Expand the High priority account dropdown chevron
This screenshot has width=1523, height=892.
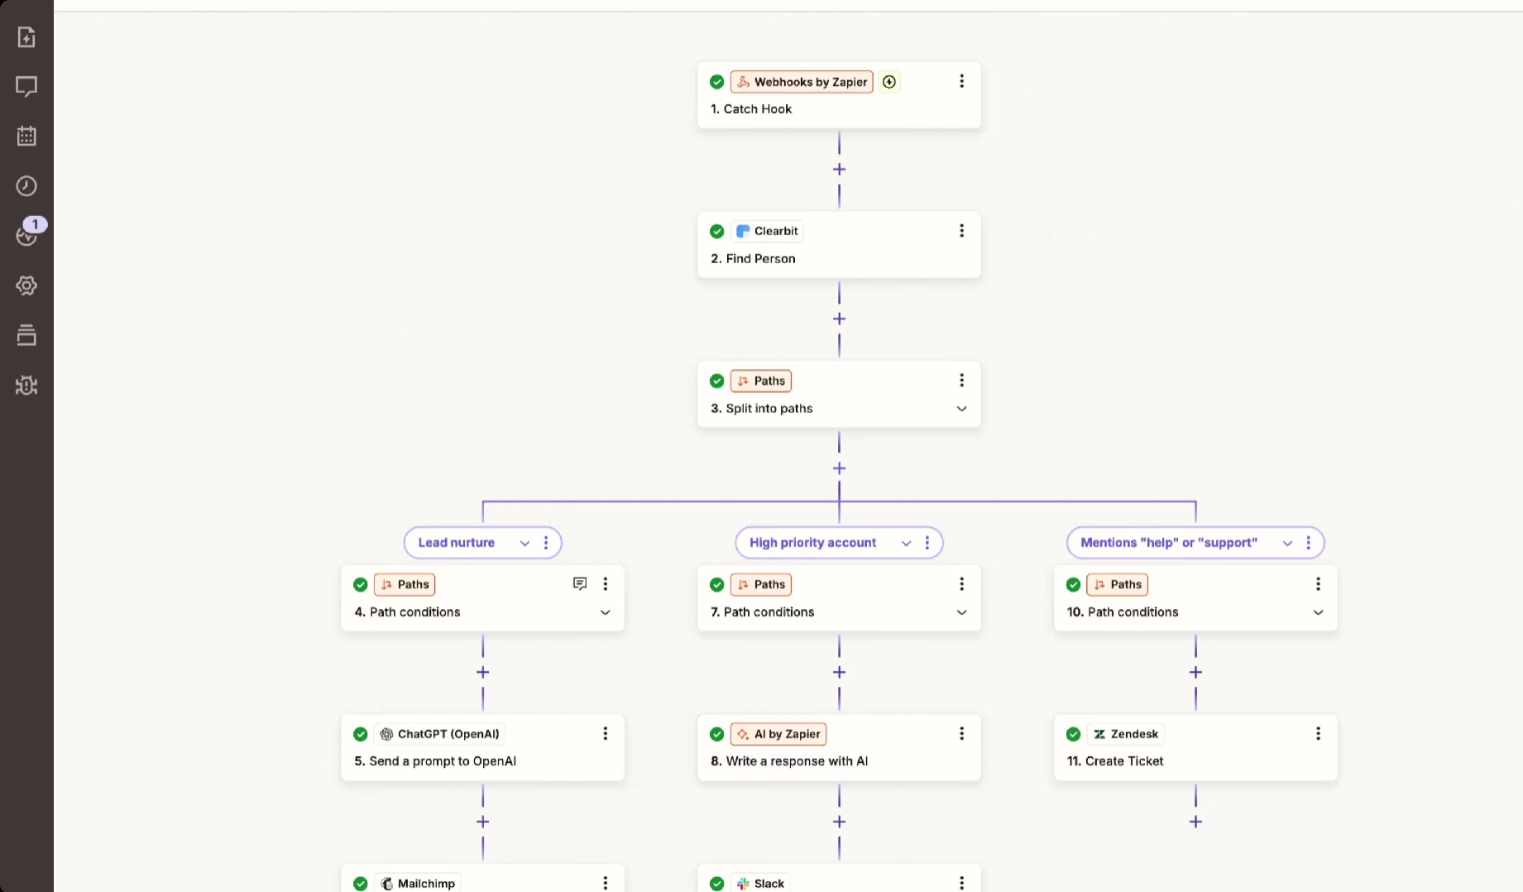tap(906, 543)
